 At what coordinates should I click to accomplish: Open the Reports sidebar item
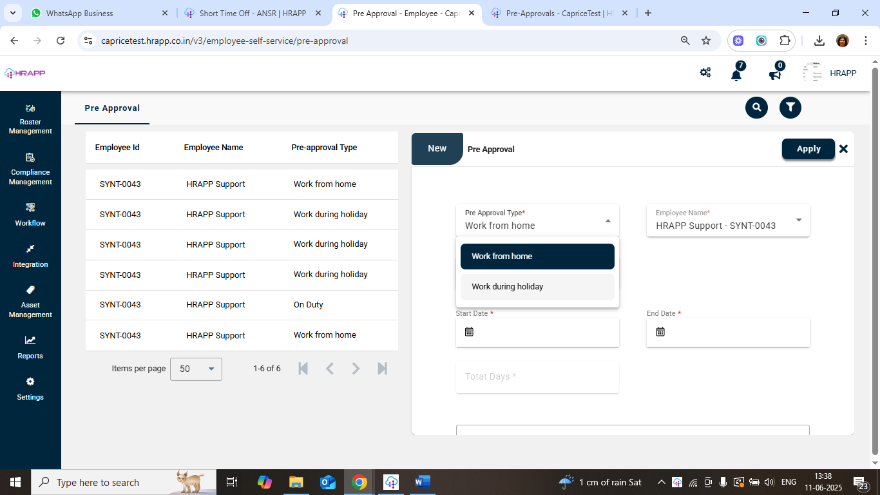pyautogui.click(x=30, y=347)
